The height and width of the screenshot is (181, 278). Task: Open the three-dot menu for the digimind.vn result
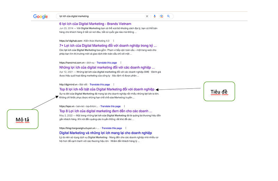(x=114, y=84)
